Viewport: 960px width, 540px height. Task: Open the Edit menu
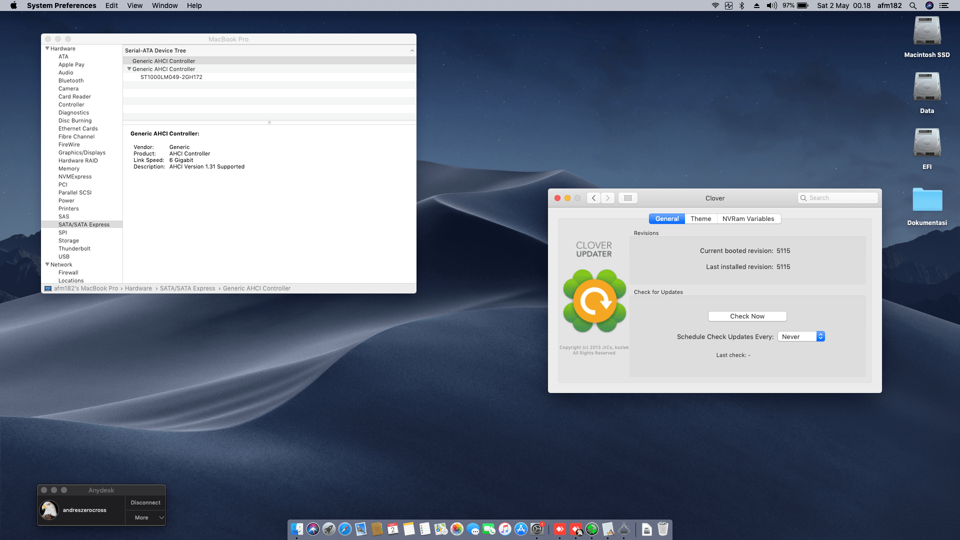coord(111,5)
